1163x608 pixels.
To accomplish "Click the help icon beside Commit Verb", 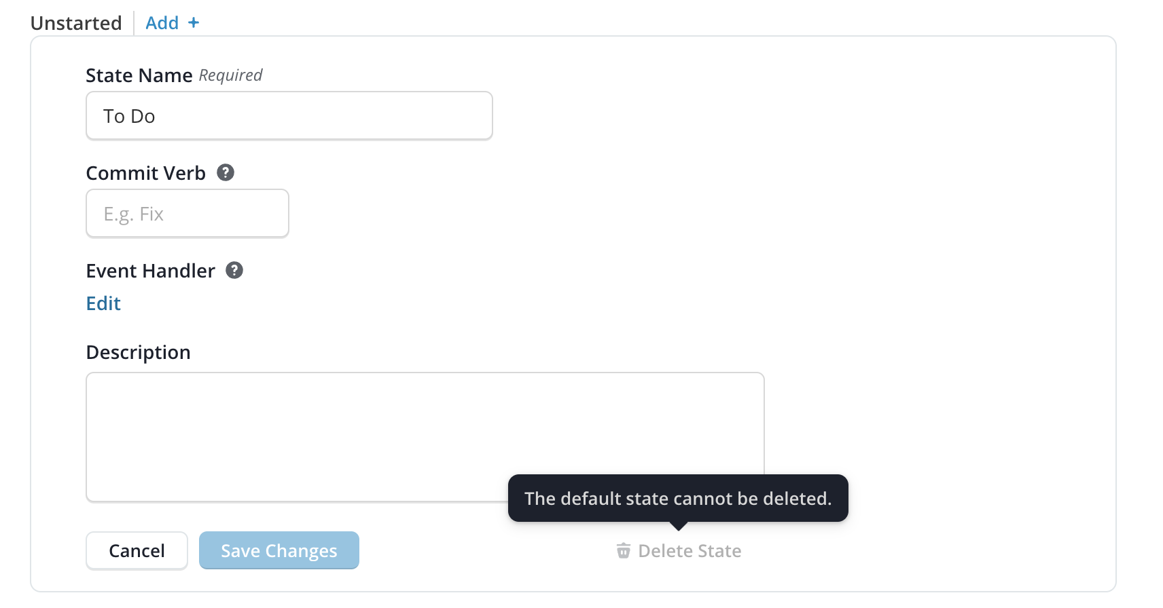I will (226, 172).
